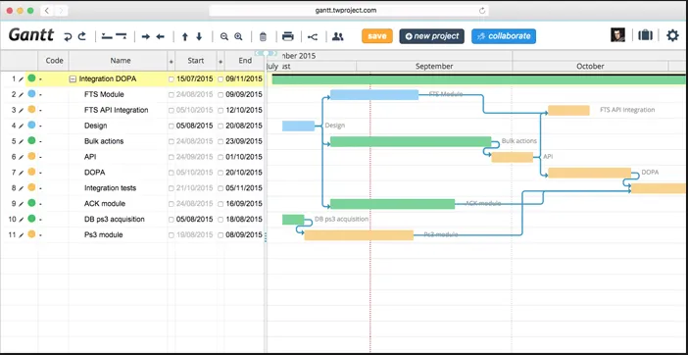This screenshot has width=688, height=355.
Task: Click the Ps3 module orange Gantt bar
Action: [359, 235]
